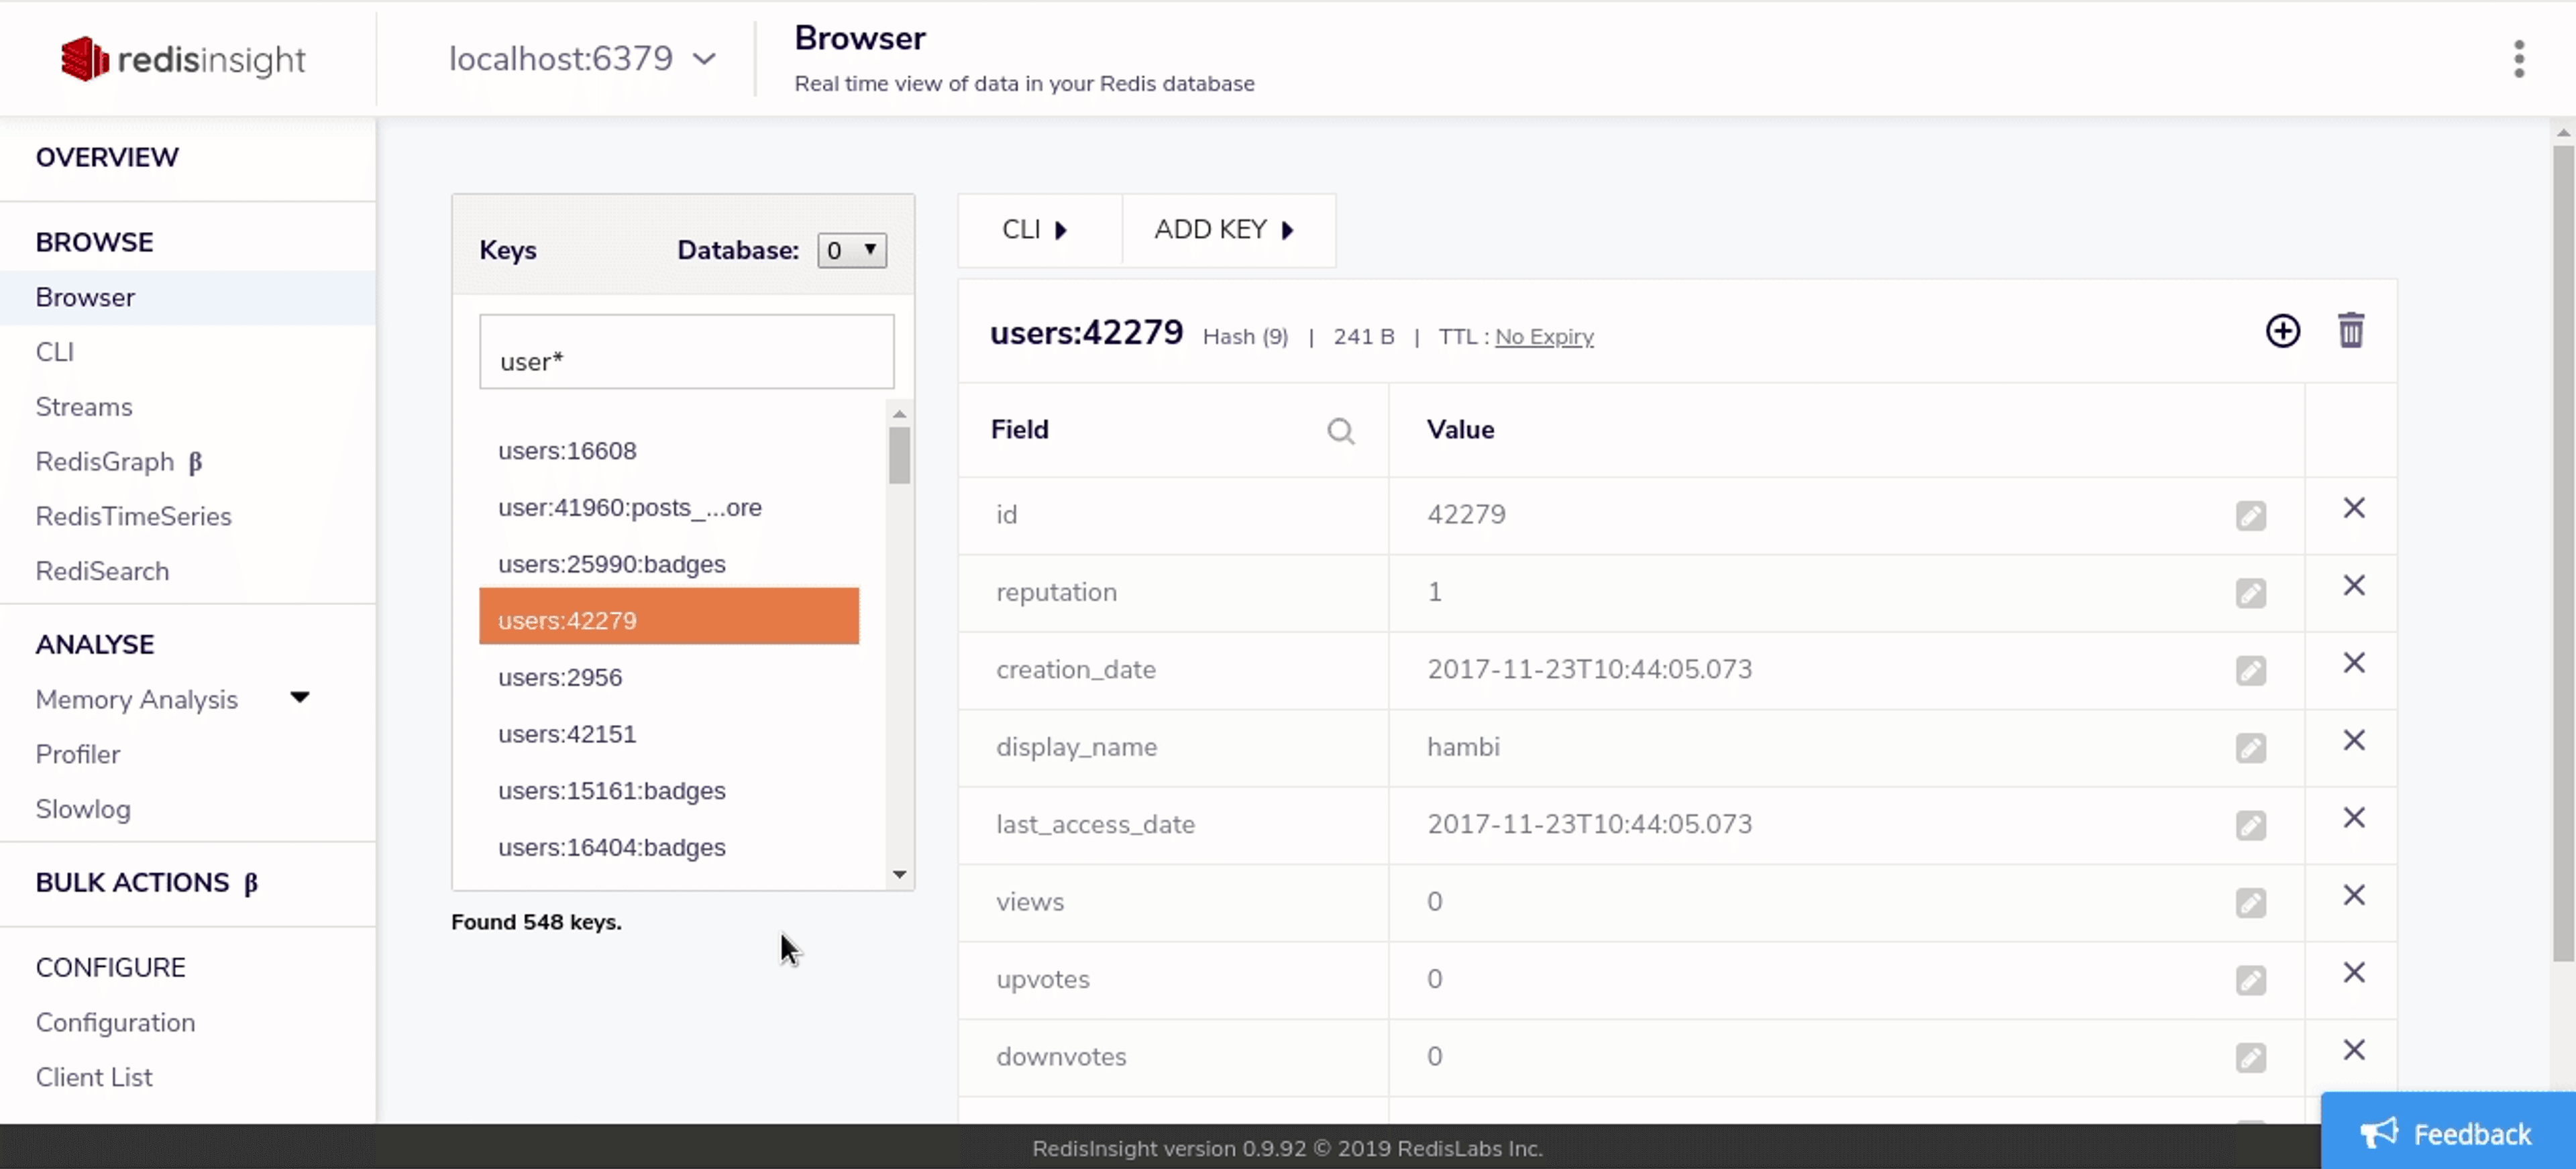Open the ADD KEY panel
The width and height of the screenshot is (2576, 1169).
(x=1224, y=230)
